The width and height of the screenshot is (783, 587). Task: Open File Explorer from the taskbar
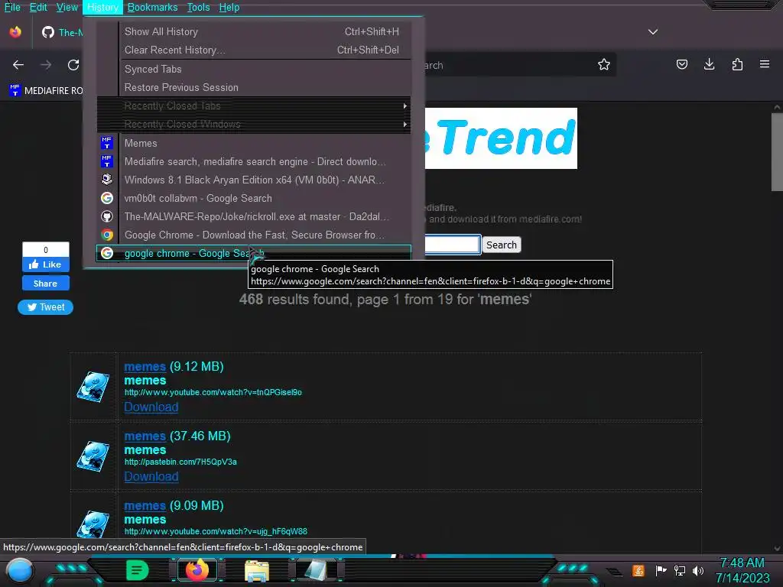point(257,571)
